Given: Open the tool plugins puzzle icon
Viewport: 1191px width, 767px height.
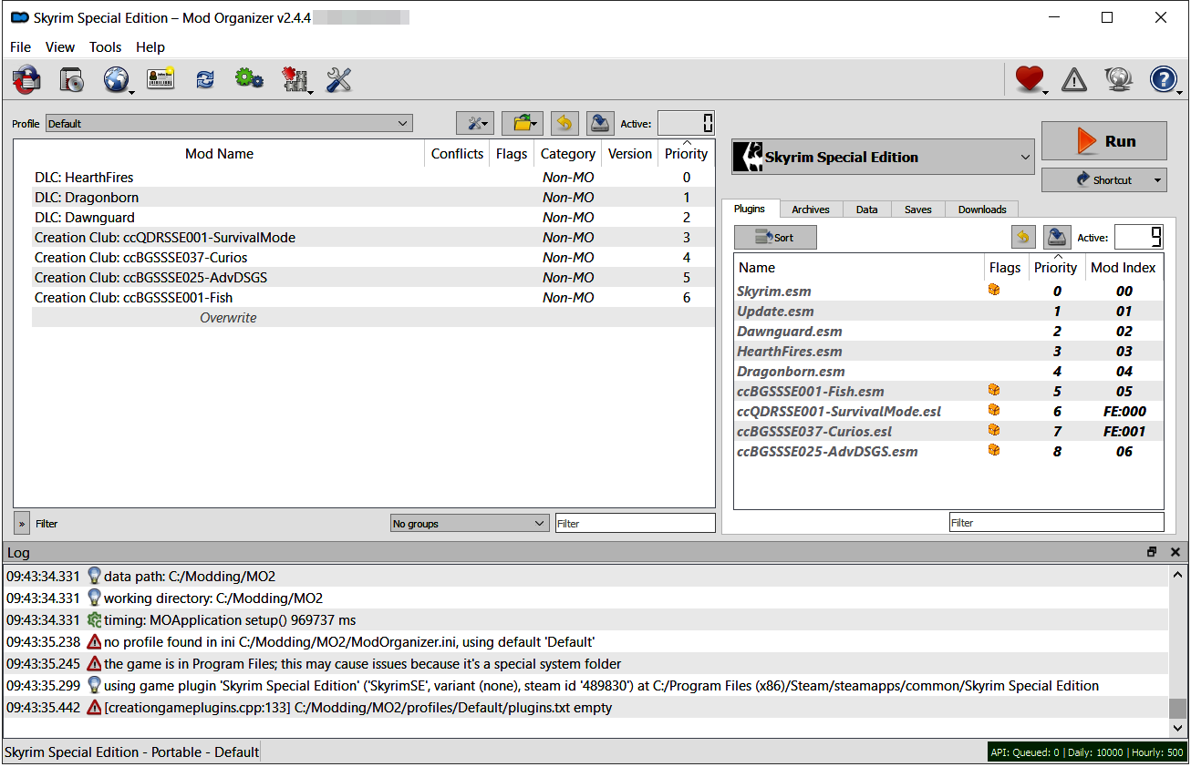Looking at the screenshot, I should [293, 79].
